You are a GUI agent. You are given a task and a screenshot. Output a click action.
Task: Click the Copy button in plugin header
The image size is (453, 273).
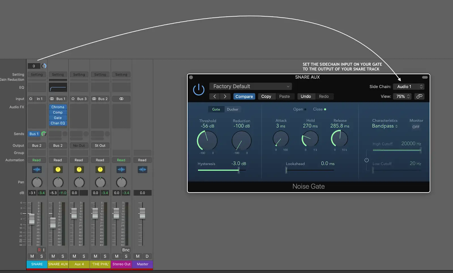pos(266,96)
